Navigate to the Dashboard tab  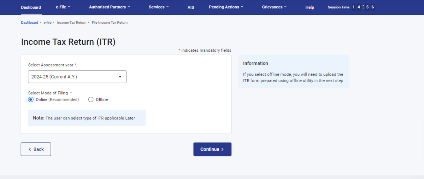[x=31, y=7]
